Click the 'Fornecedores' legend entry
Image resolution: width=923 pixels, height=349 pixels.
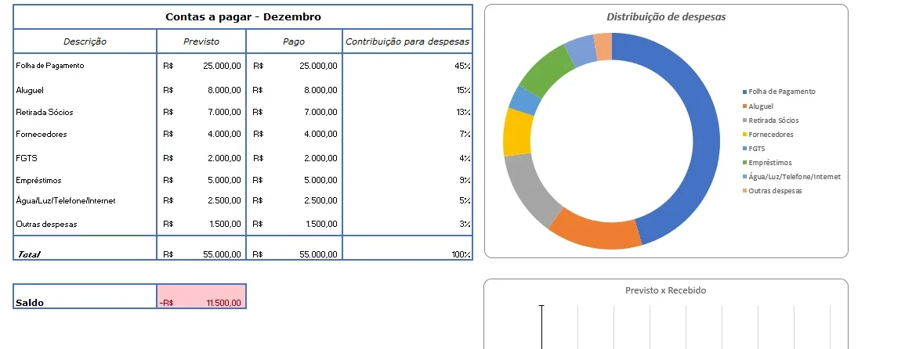pyautogui.click(x=768, y=135)
